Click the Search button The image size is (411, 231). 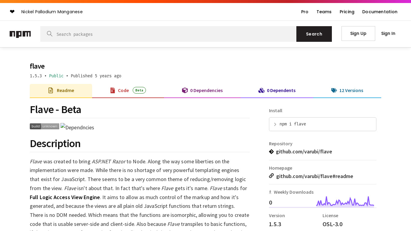click(x=314, y=34)
